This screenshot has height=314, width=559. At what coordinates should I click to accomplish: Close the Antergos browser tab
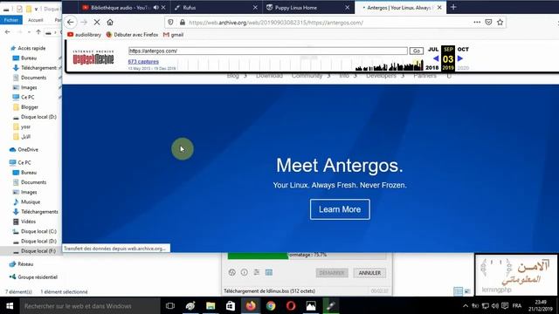pyautogui.click(x=439, y=7)
